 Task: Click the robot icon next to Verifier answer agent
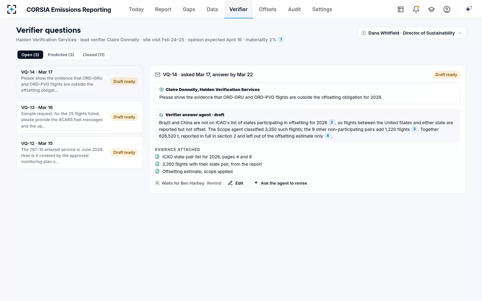click(x=161, y=115)
